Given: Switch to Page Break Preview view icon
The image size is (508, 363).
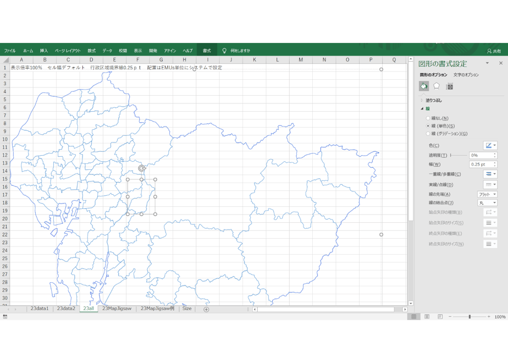Looking at the screenshot, I should pyautogui.click(x=440, y=317).
